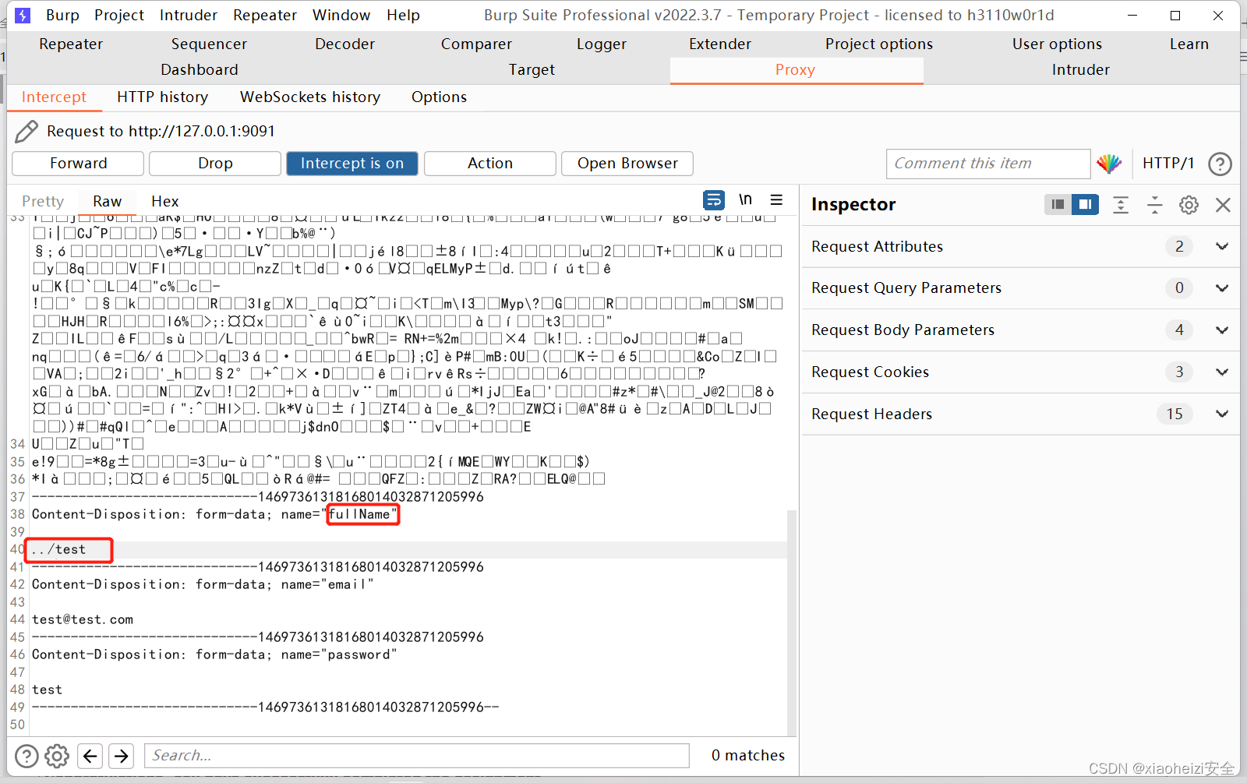Toggle soft word wrap in the Raw editor

(714, 200)
